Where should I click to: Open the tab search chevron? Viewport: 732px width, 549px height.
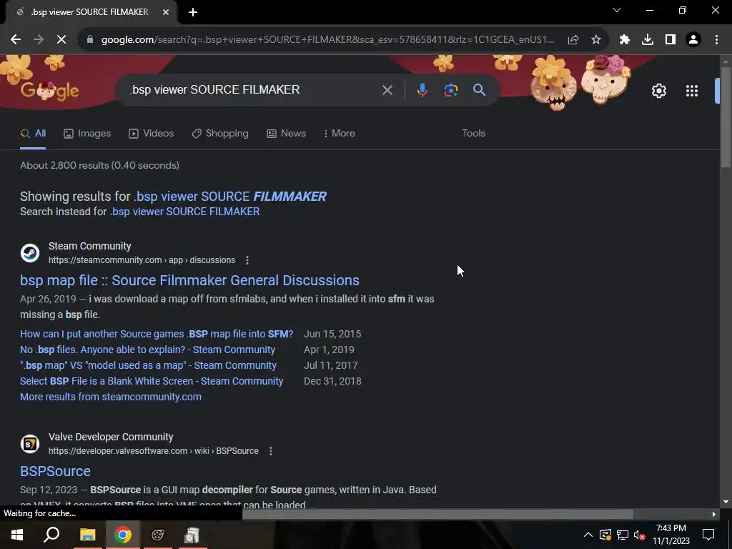[x=617, y=10]
